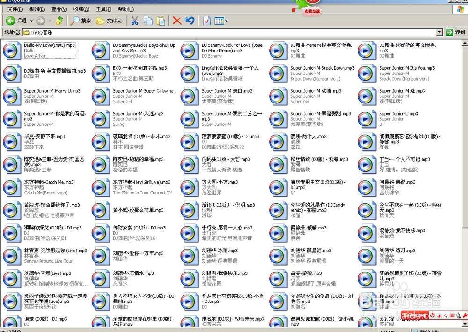
Task: Open the Forward button history dropdown arrow
Action: (x=50, y=21)
